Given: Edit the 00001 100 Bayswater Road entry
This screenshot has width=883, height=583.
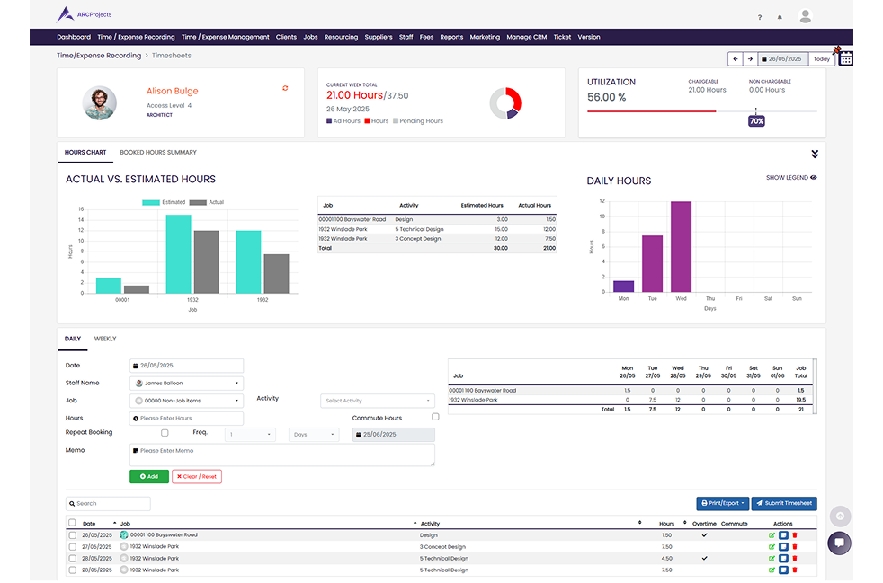Looking at the screenshot, I should tap(772, 535).
